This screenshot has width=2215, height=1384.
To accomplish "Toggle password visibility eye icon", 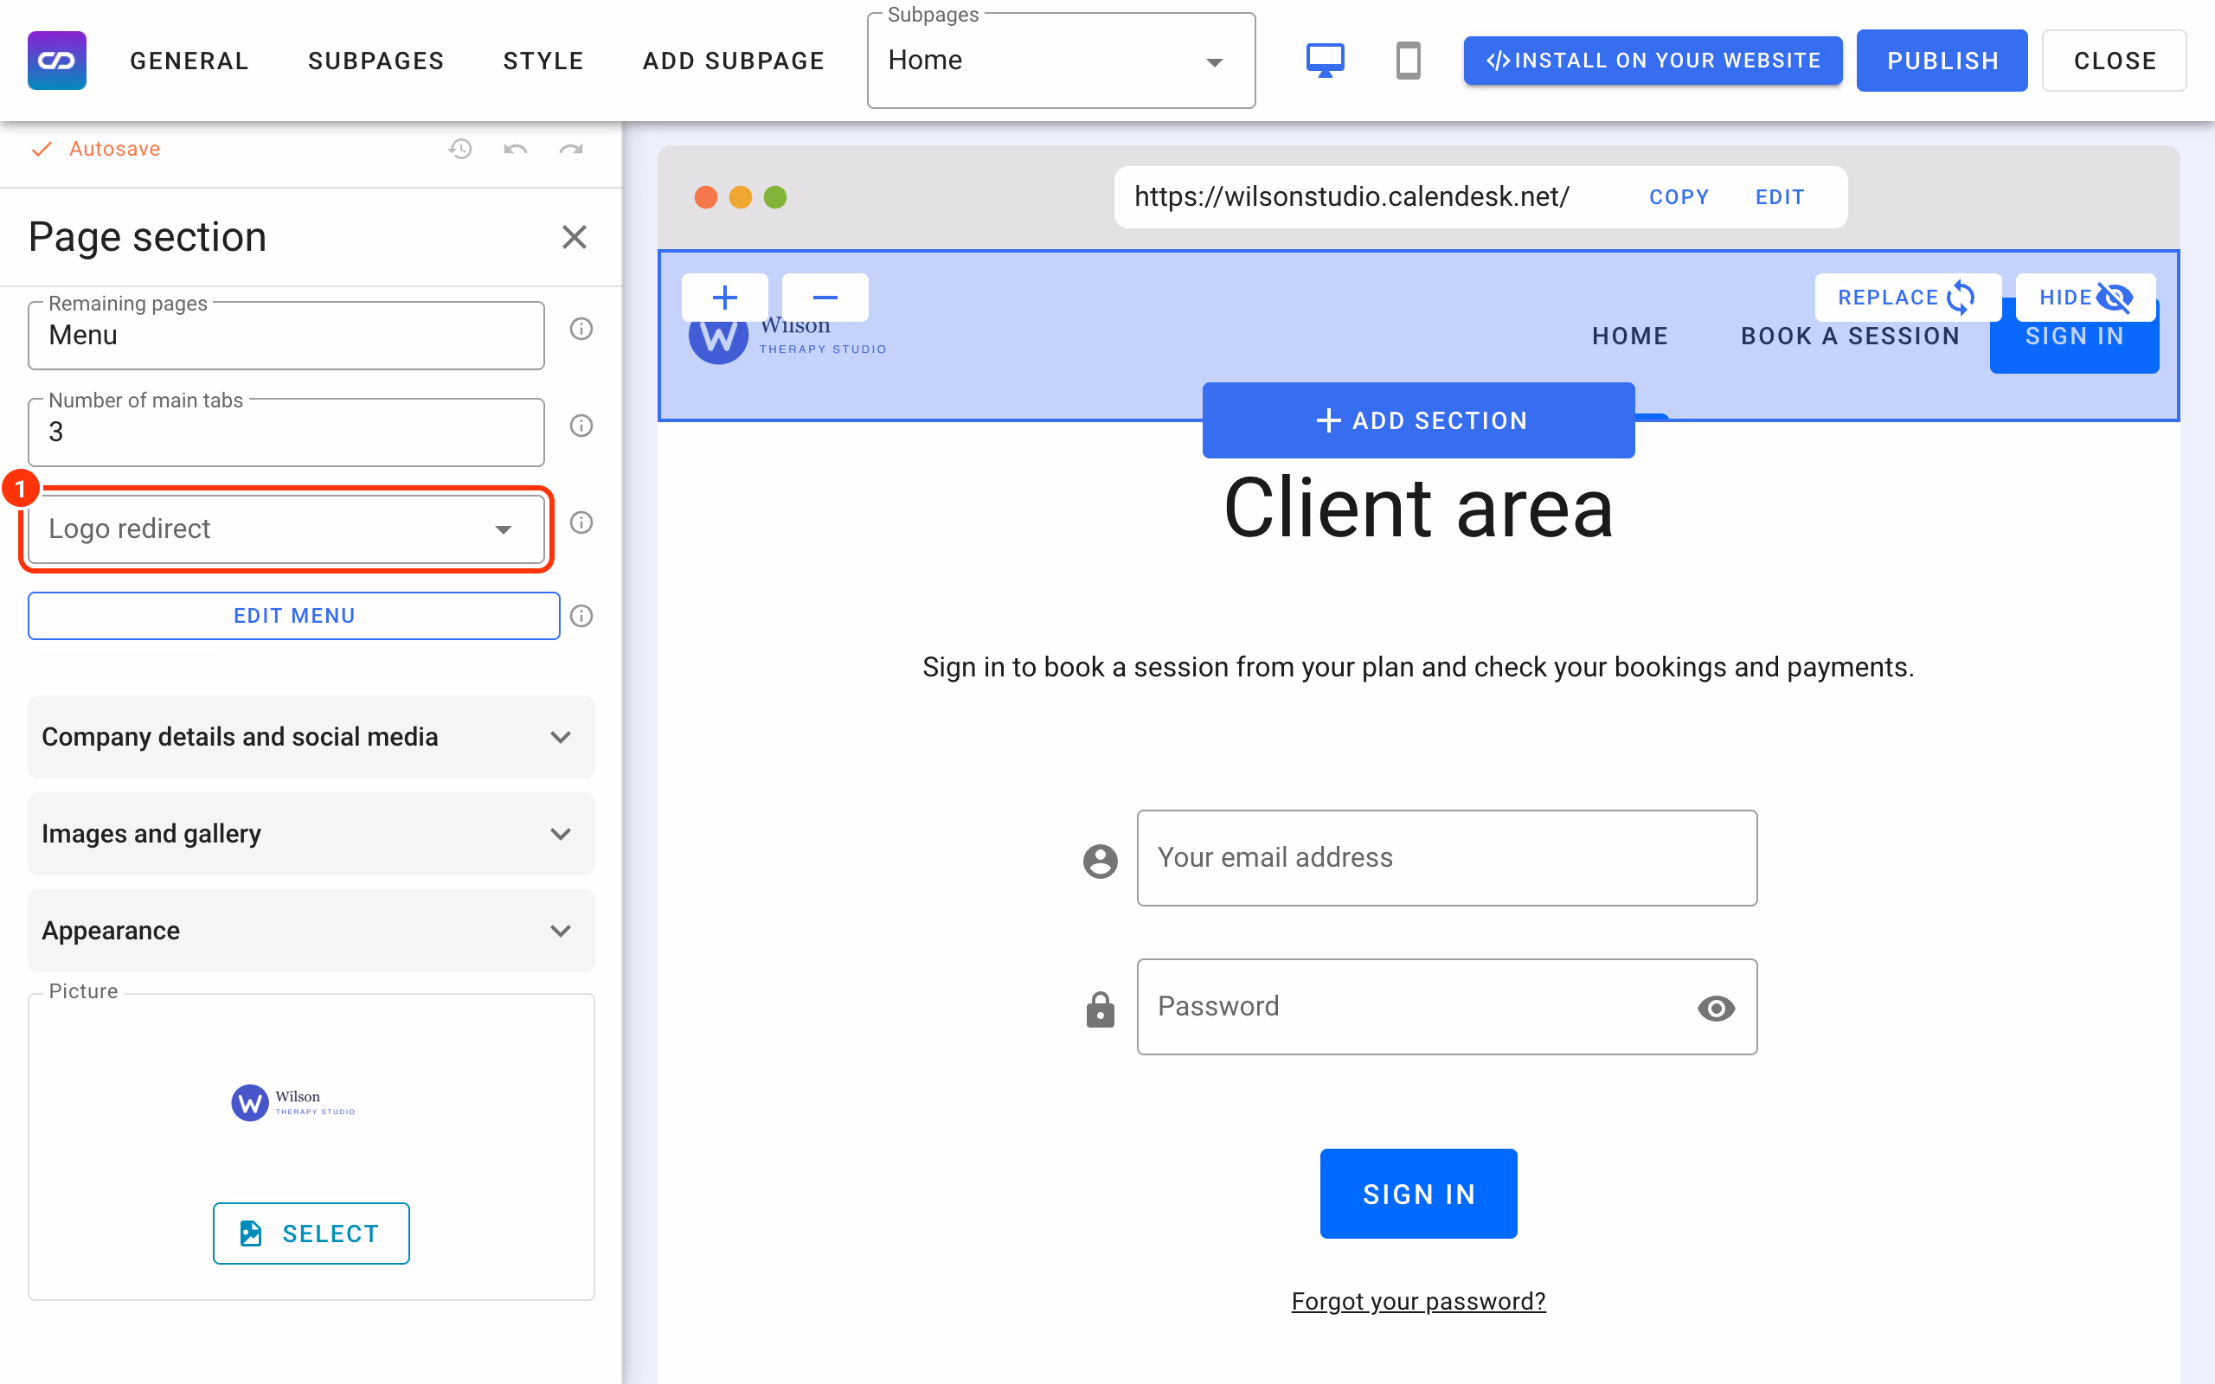I will (x=1716, y=1008).
